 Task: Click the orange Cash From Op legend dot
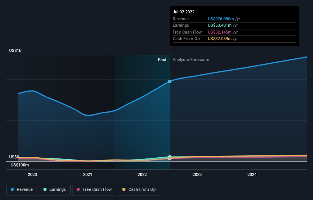[x=124, y=189]
